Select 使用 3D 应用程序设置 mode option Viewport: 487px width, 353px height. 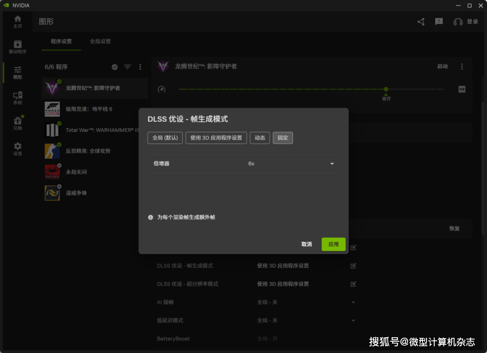coord(216,138)
